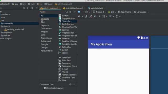This screenshot has width=168, height=94.
Task: Select values folder in project tree
Action: coord(6,36)
